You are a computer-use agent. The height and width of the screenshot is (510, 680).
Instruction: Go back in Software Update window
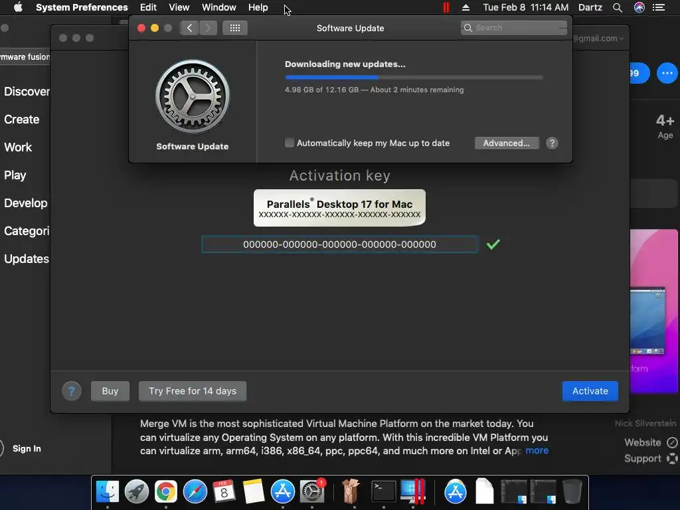pyautogui.click(x=189, y=28)
